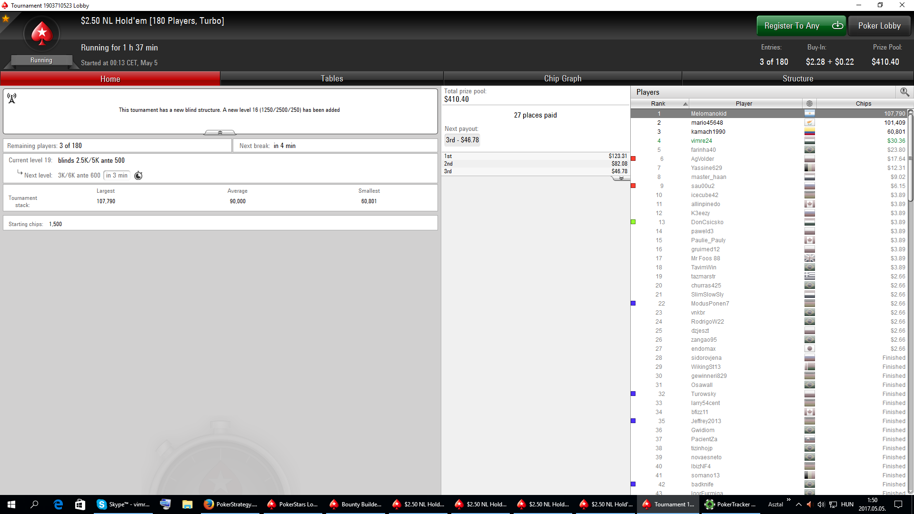Select player farinha40 row
This screenshot has width=914, height=514.
[x=769, y=149]
